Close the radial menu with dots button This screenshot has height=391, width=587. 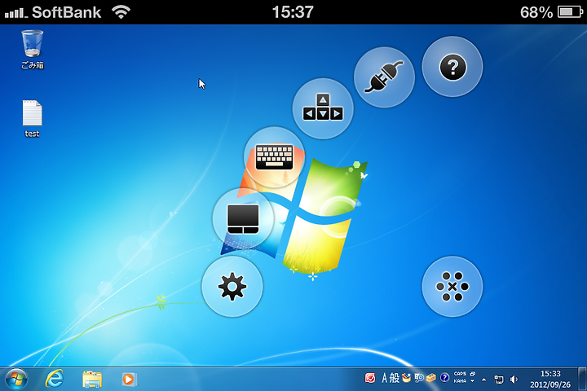[x=452, y=286]
